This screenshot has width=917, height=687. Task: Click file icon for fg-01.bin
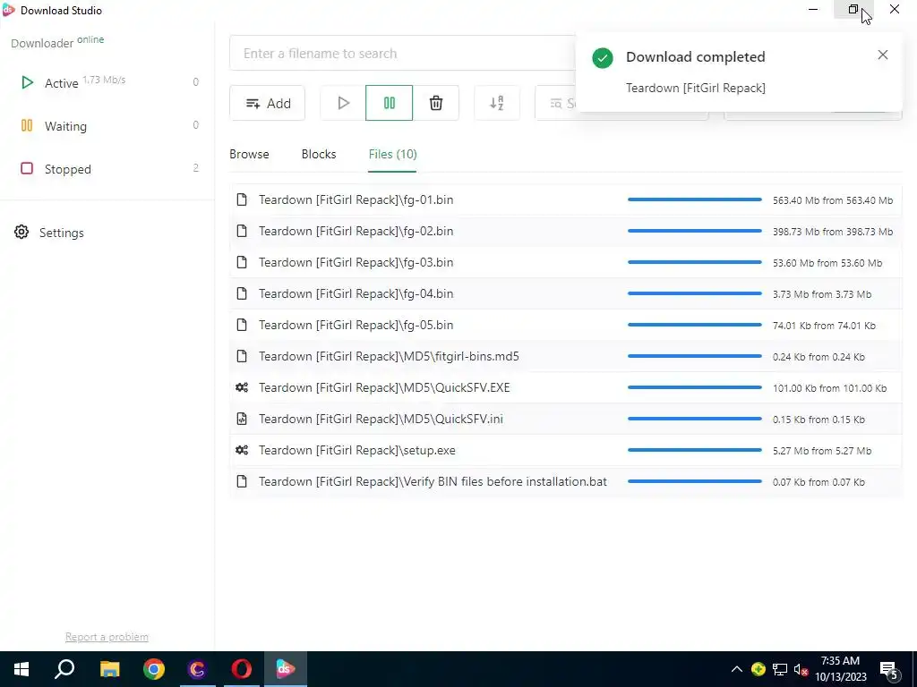[242, 199]
